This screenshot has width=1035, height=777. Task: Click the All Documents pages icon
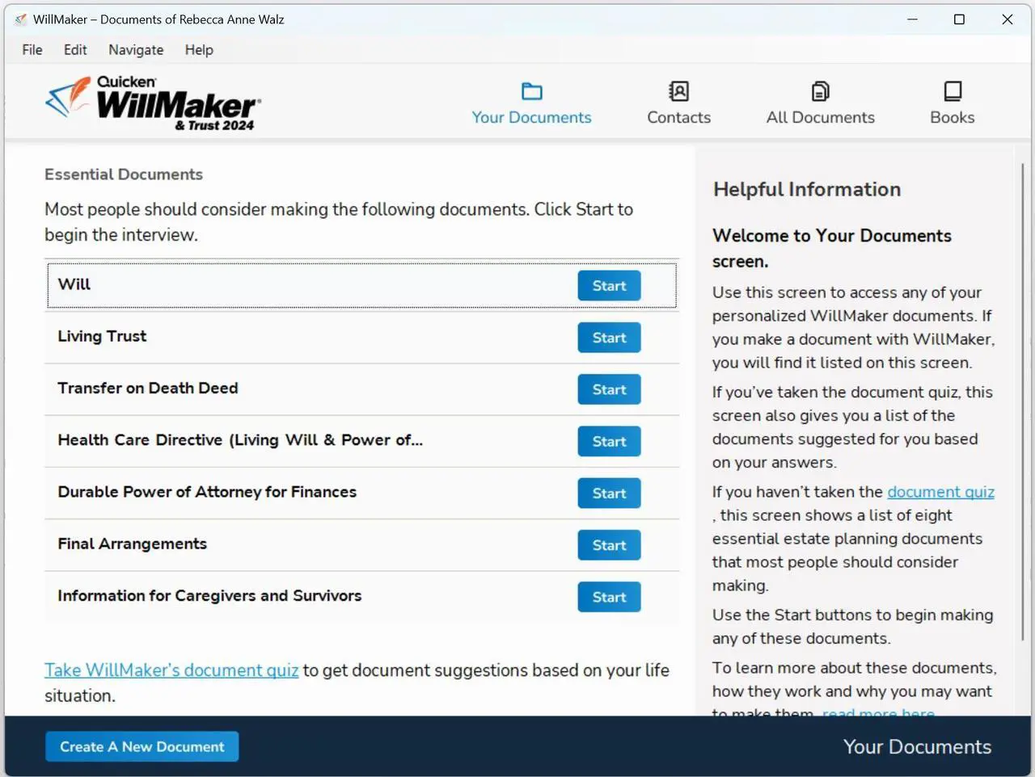(820, 91)
